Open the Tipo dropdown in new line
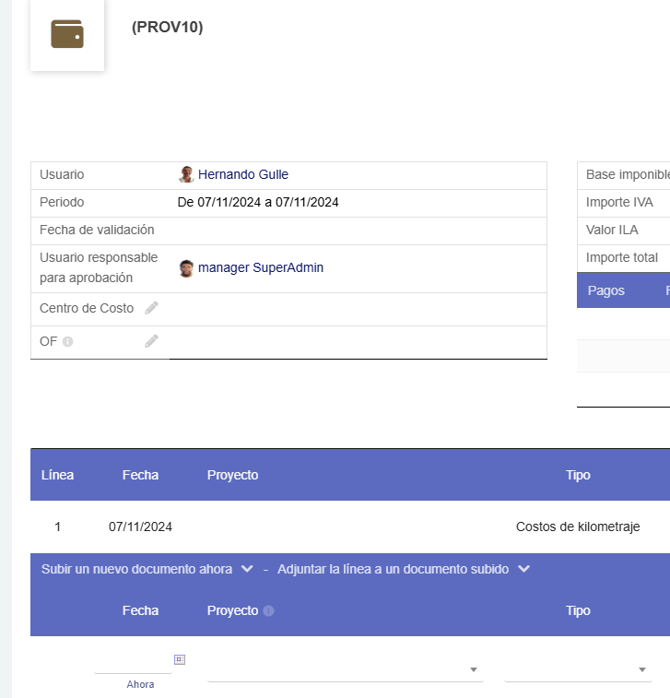 click(576, 669)
